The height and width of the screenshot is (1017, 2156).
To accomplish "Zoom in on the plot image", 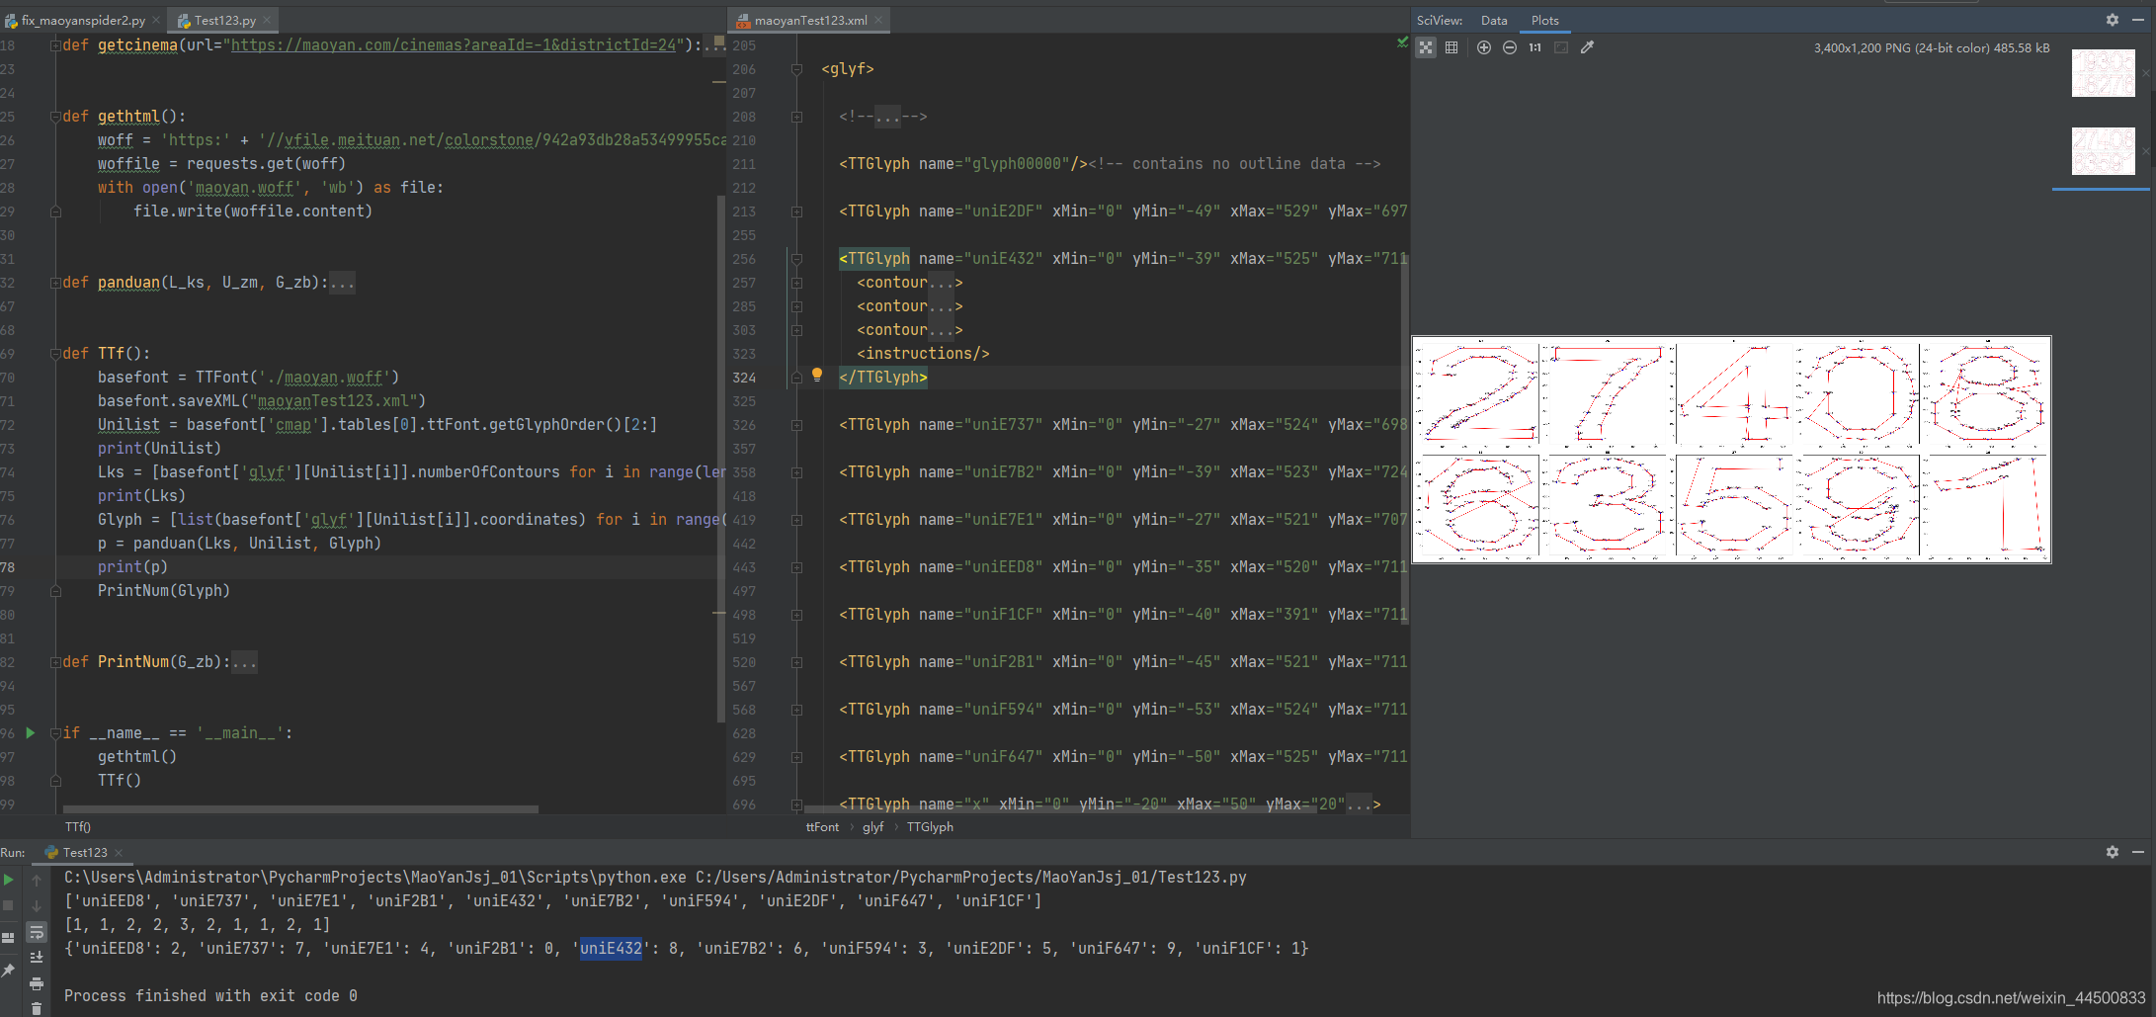I will coord(1483,47).
